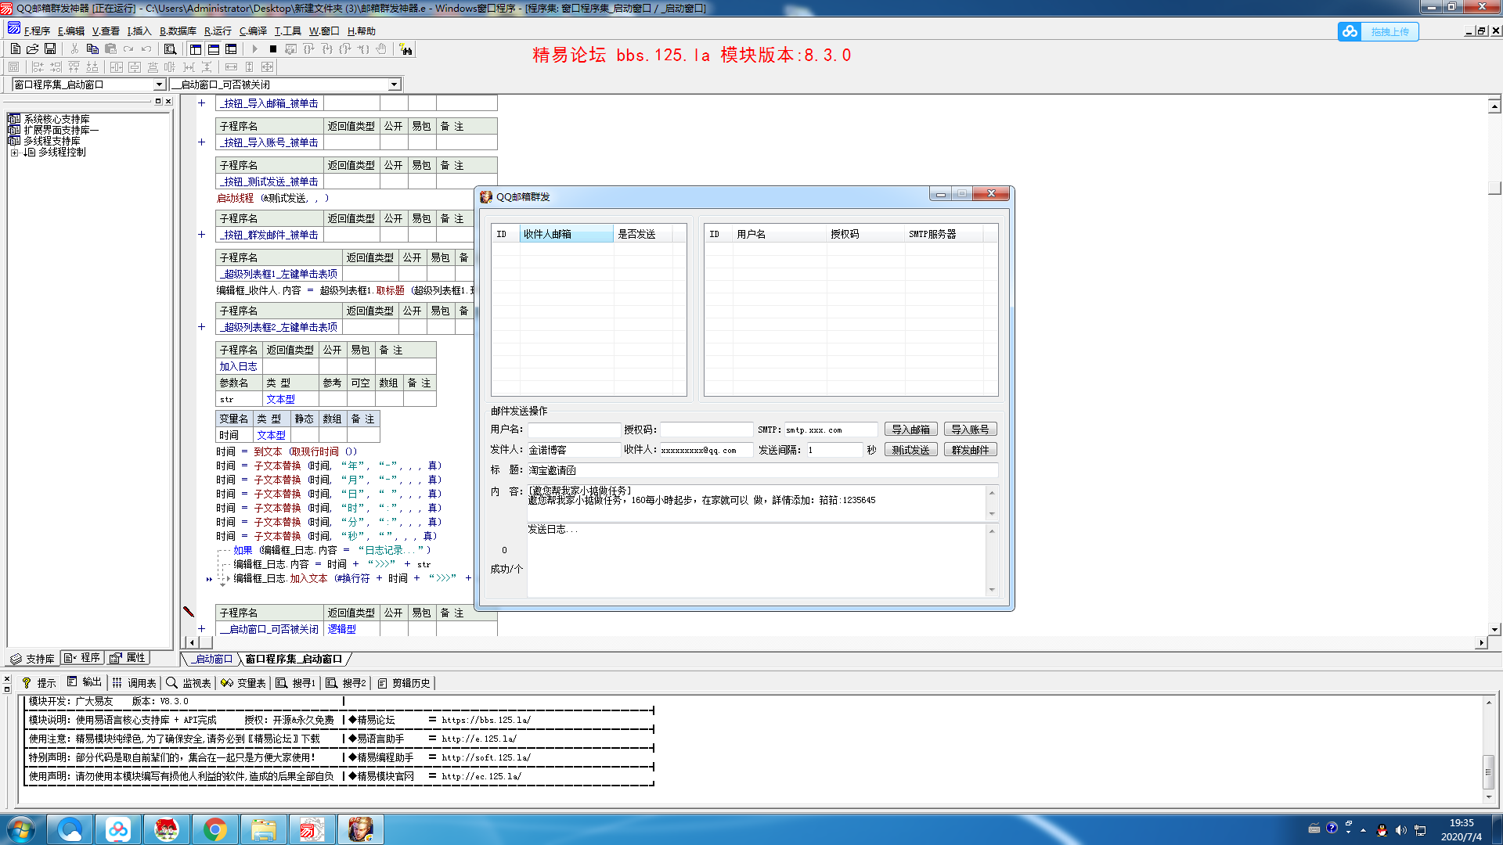
Task: Open the 变量表 bottom tab
Action: [243, 683]
